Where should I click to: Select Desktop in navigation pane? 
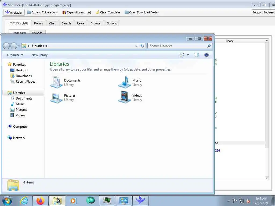[x=21, y=70]
